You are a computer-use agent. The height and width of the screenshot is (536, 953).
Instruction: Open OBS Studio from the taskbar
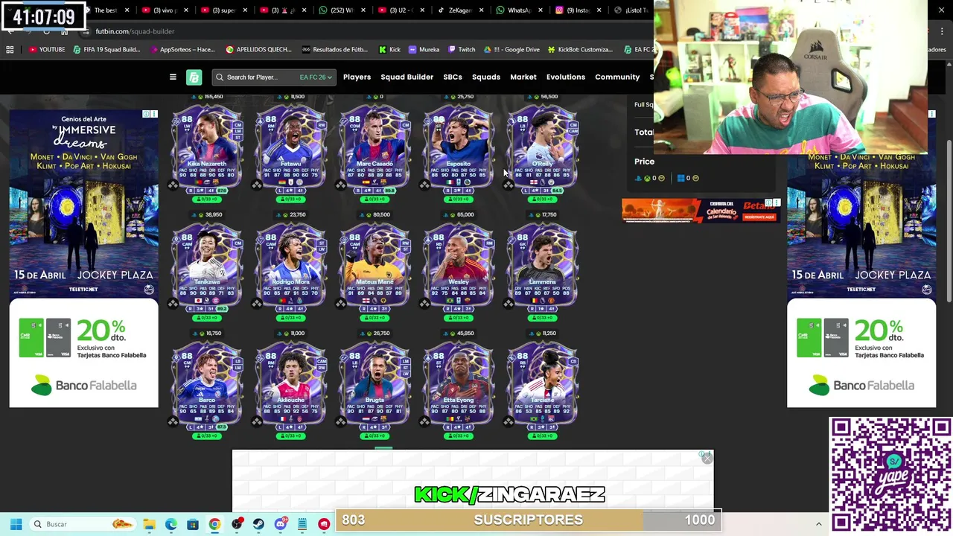[x=237, y=524]
